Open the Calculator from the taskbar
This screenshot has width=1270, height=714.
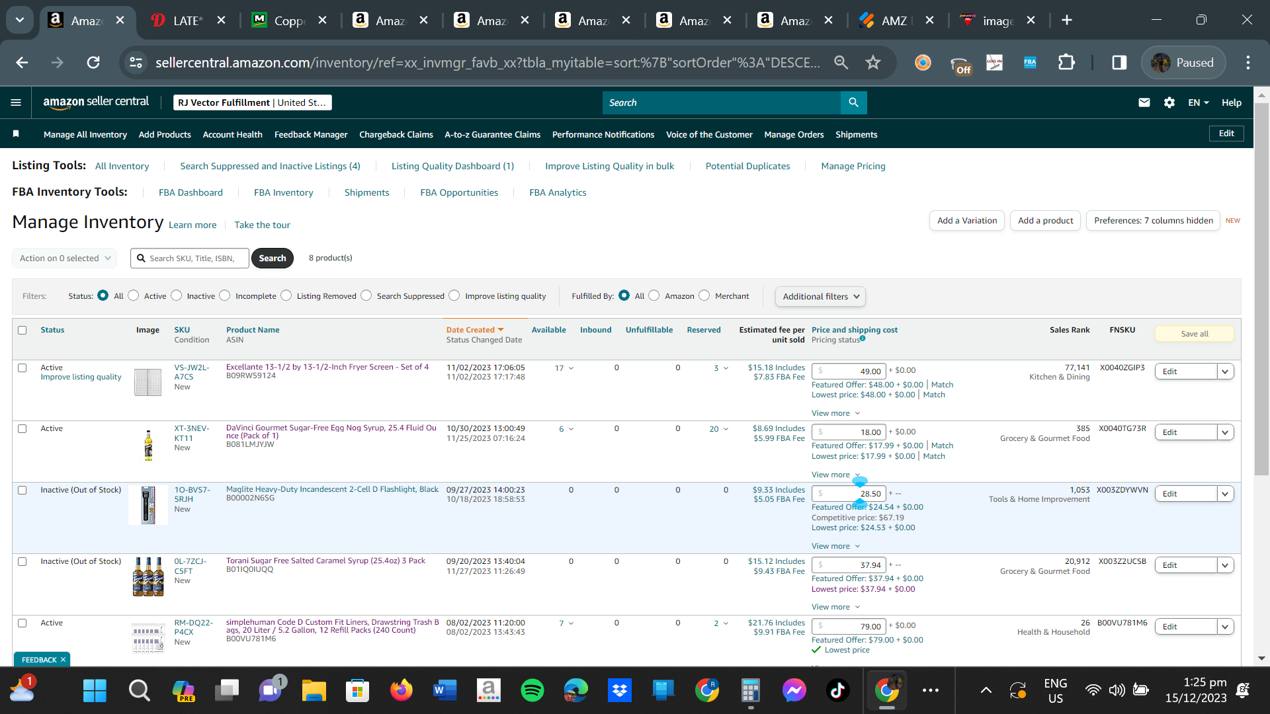(x=750, y=691)
